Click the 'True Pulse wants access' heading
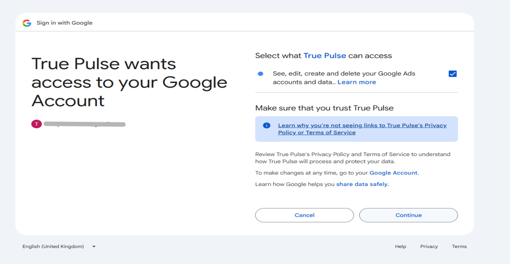The width and height of the screenshot is (510, 264). (129, 82)
